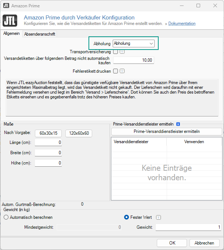
Task: Maximize the Amazon Prime window
Action: 198,6
